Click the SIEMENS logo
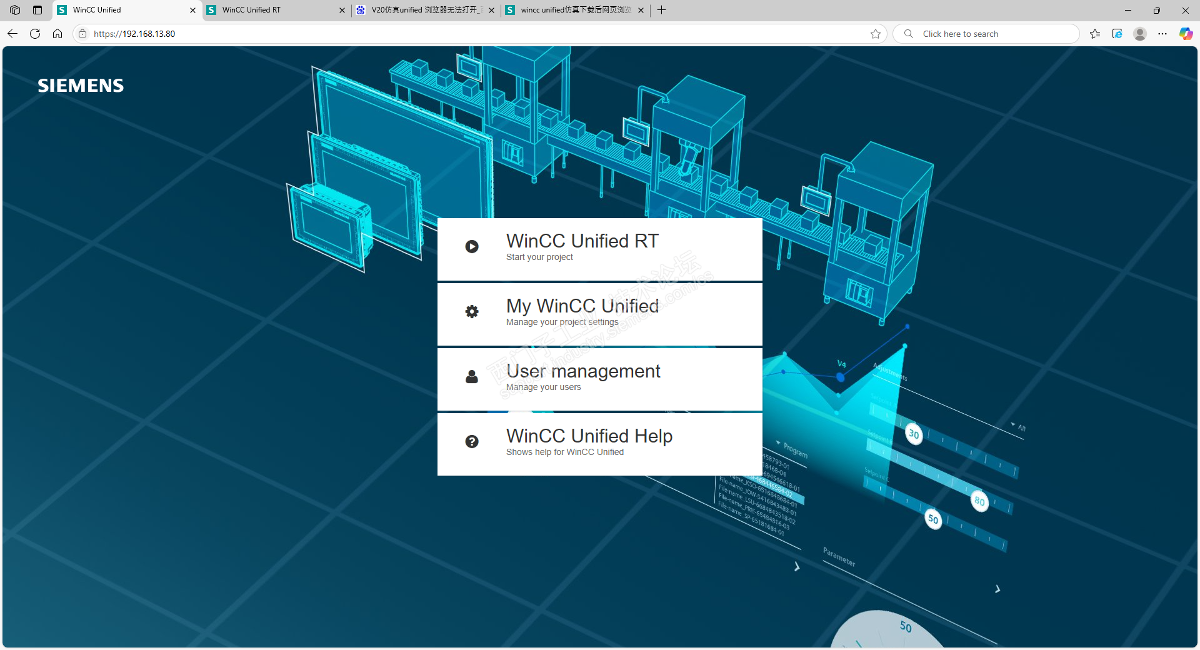 point(81,86)
